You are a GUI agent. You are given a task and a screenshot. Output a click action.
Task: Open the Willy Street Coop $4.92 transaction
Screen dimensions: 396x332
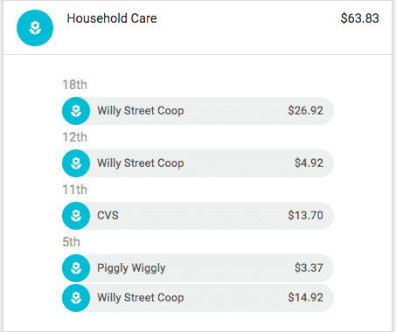point(198,163)
